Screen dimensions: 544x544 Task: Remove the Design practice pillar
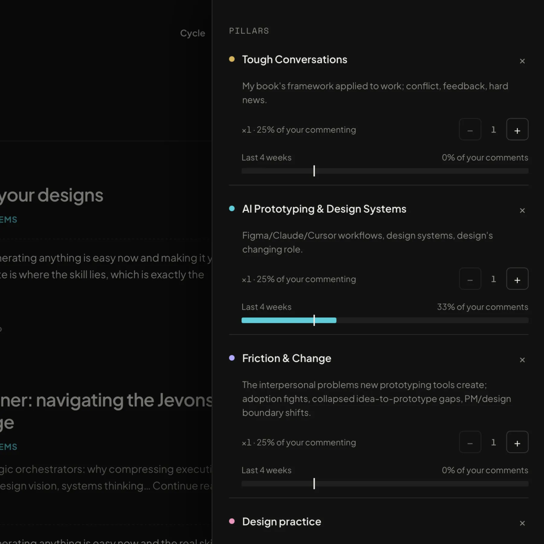(x=522, y=523)
